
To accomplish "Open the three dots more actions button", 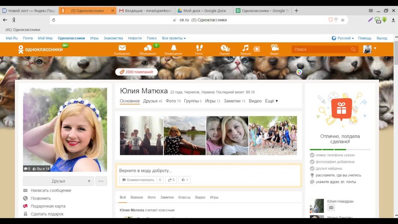I will pyautogui.click(x=101, y=181).
